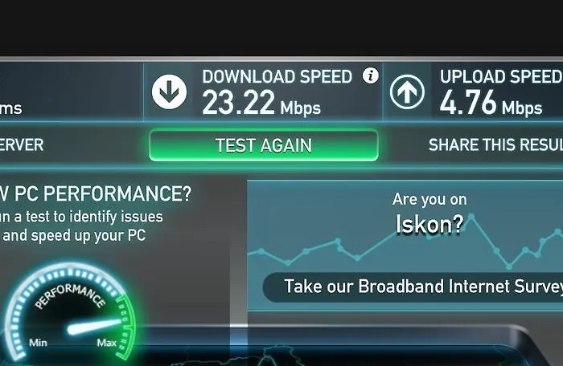Choose the partially visible Server option
The height and width of the screenshot is (366, 563).
pos(22,144)
